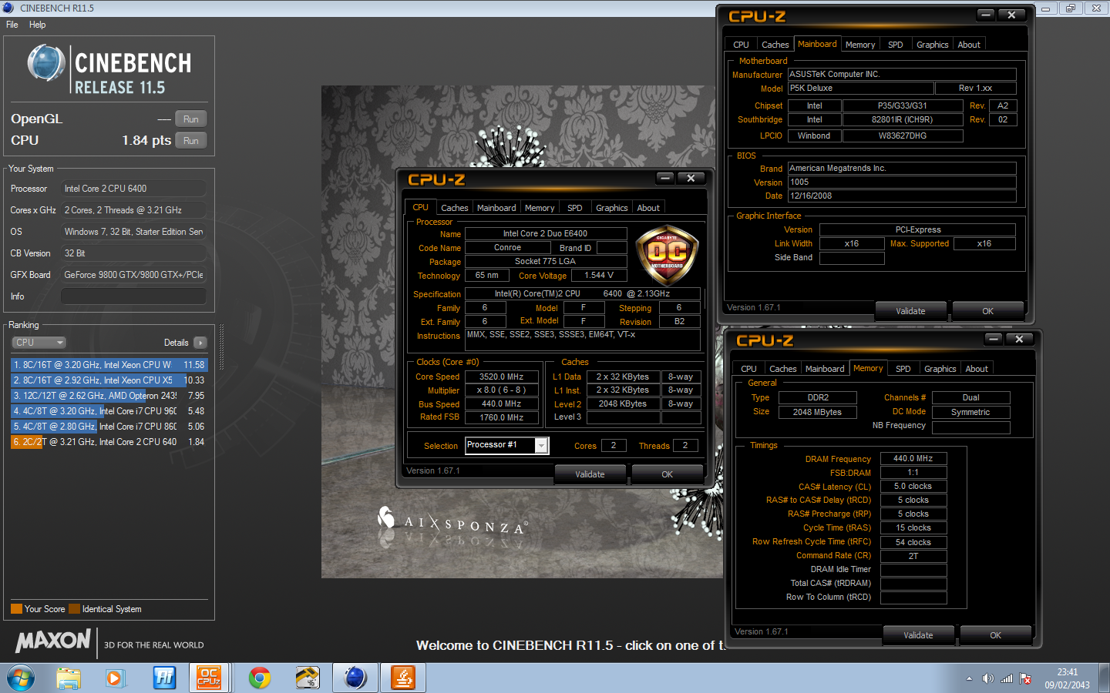This screenshot has width=1110, height=693.
Task: Click the Cinebench Release 11.5 logo
Action: coord(109,70)
